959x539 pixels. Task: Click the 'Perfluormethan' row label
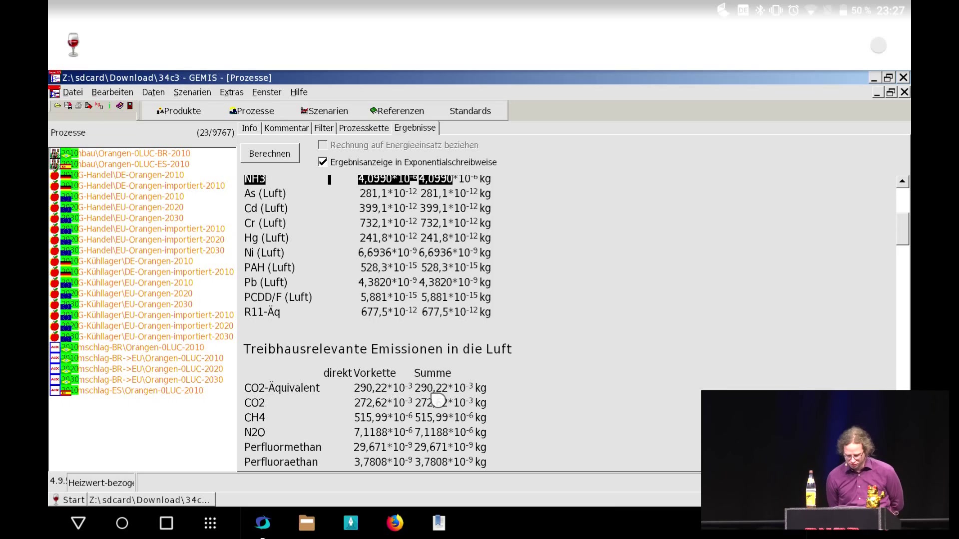283,447
